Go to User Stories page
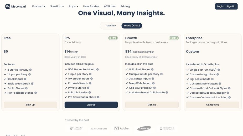This screenshot has width=243, height=136. [91, 6]
